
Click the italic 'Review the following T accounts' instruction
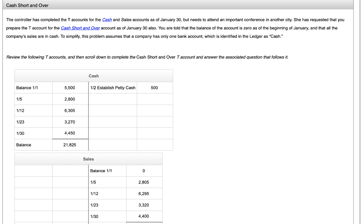[x=147, y=57]
